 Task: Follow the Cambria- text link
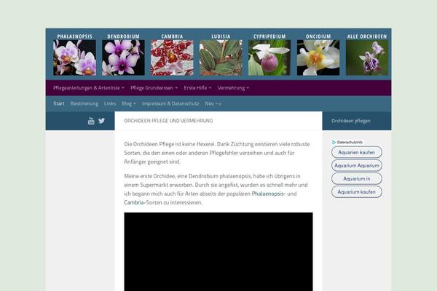pos(135,202)
